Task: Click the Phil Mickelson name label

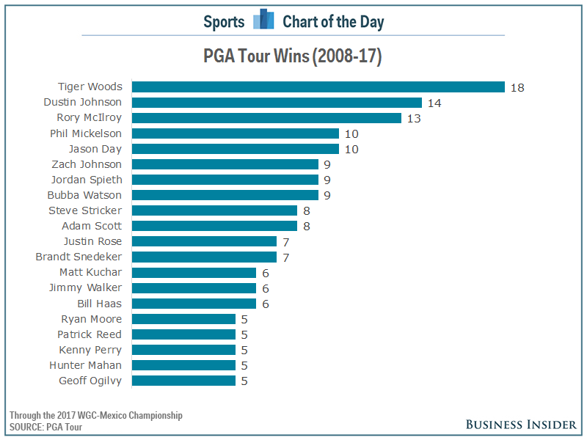Action: point(86,133)
